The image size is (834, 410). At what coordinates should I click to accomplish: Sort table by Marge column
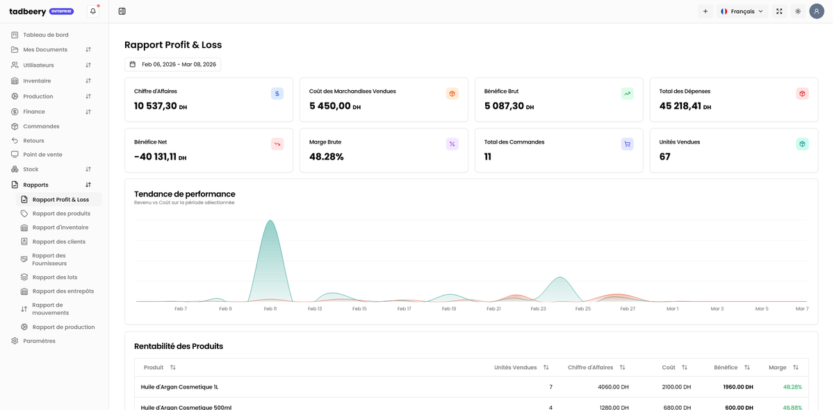pyautogui.click(x=783, y=368)
